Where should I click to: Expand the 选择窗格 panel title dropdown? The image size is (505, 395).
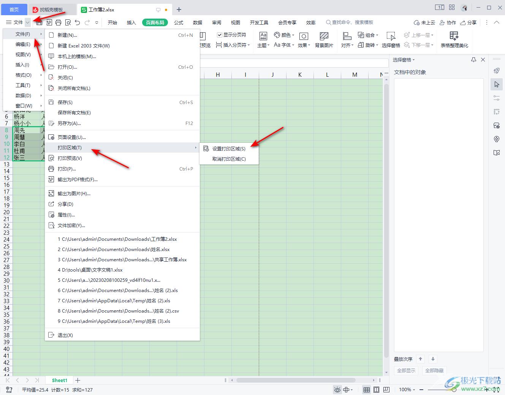tap(414, 60)
